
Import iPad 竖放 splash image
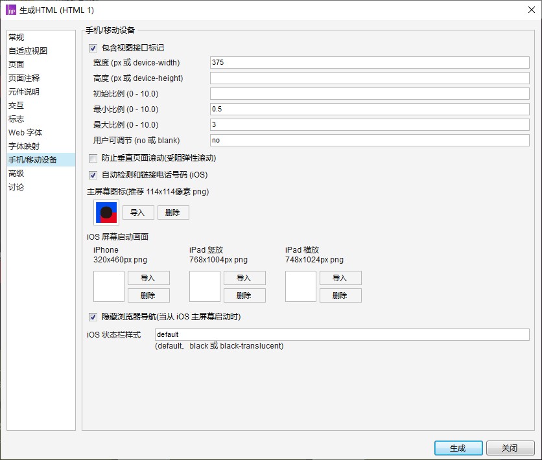[244, 278]
